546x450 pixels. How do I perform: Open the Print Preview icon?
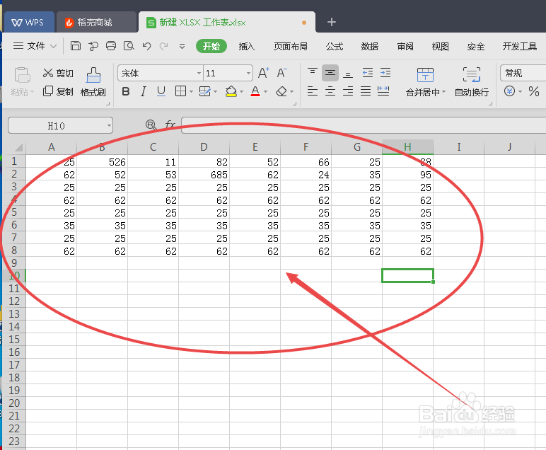coord(129,46)
